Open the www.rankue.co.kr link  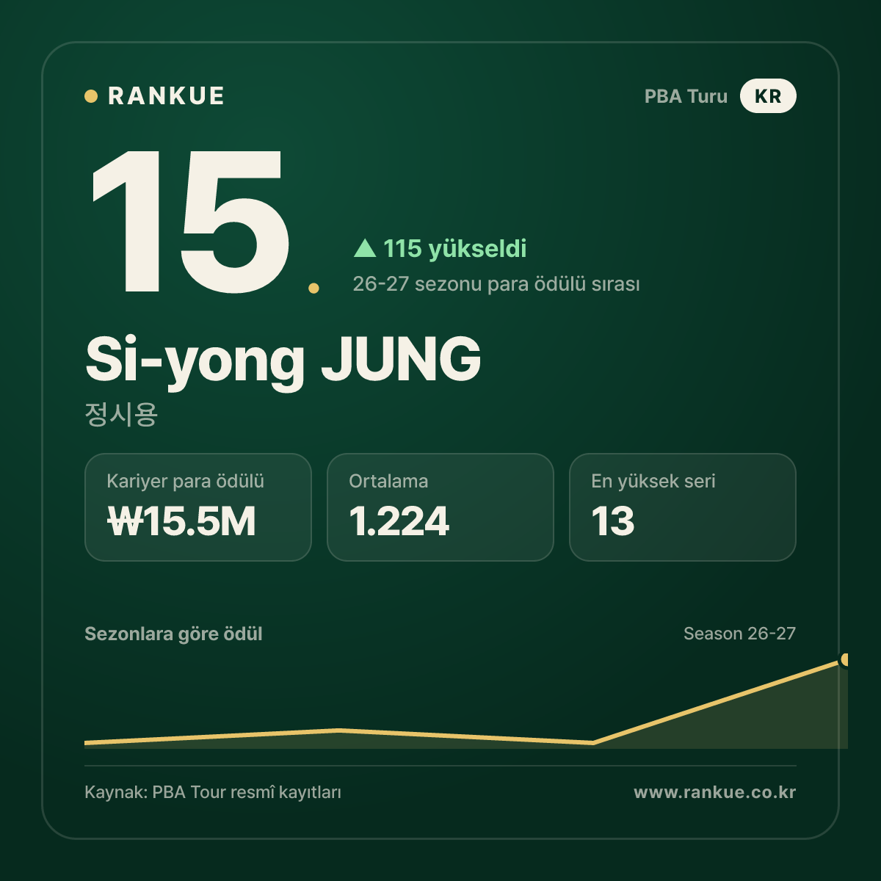[x=714, y=792]
